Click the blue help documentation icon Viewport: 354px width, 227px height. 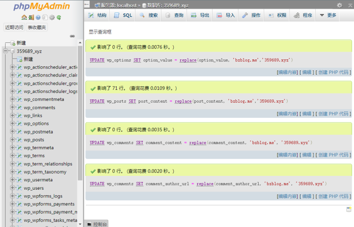coord(38,17)
